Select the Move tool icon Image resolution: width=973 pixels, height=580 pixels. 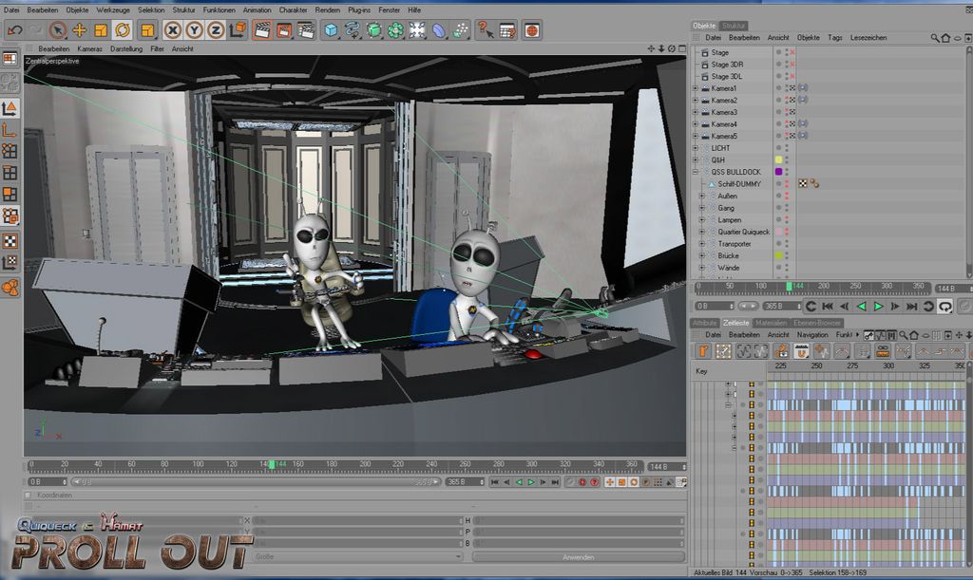click(79, 30)
